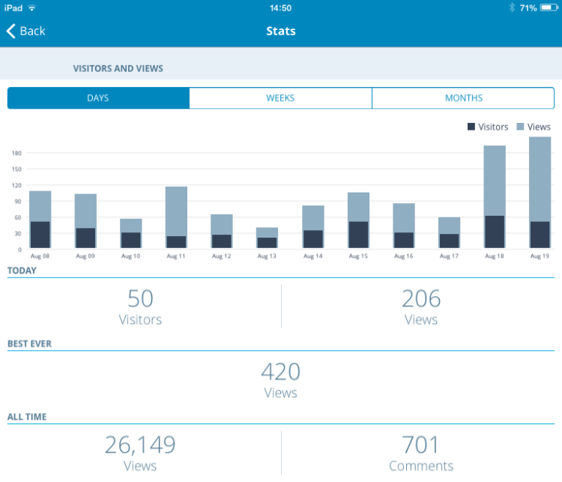
Task: Tap the Wi-Fi status icon
Action: [31, 7]
